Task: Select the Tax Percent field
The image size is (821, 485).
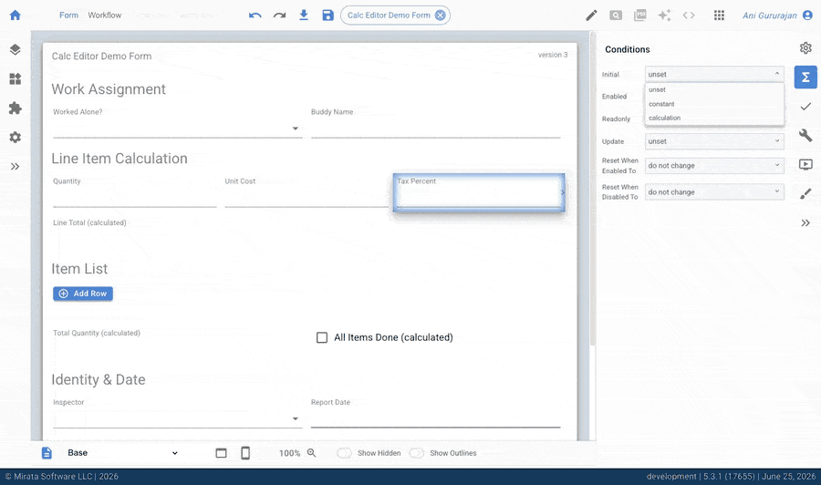Action: point(479,192)
